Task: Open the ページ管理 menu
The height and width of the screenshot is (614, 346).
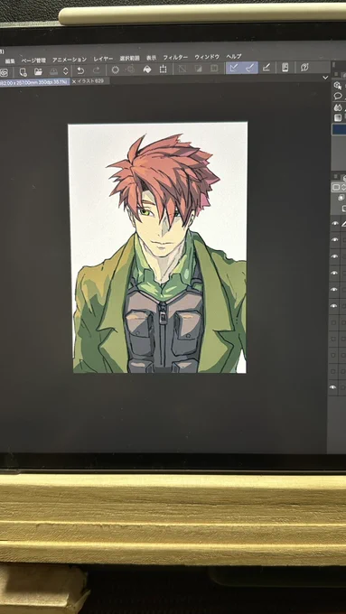Action: point(33,60)
